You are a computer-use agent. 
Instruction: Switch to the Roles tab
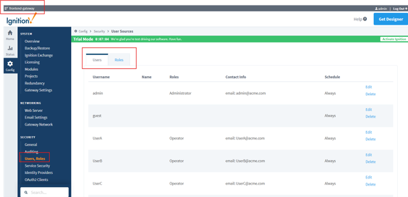click(x=119, y=60)
